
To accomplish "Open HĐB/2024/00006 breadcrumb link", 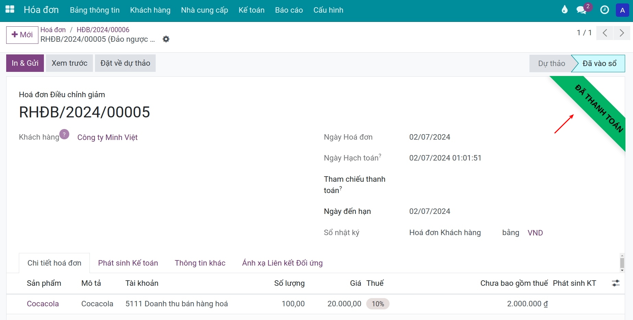I will pyautogui.click(x=103, y=30).
